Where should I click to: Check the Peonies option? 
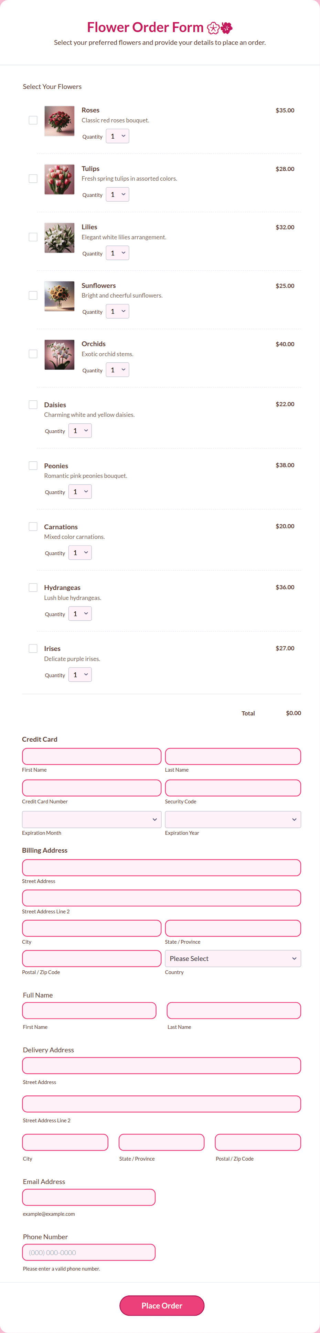[x=33, y=466]
